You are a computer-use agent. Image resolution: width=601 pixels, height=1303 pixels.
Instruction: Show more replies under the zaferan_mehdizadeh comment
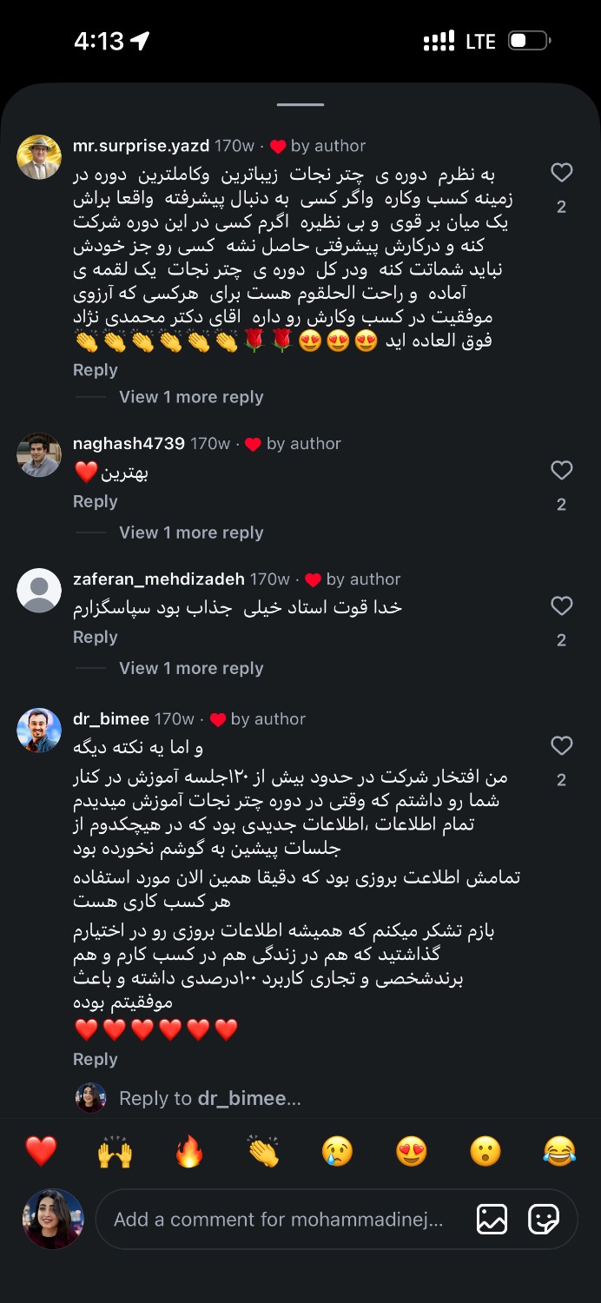(191, 668)
